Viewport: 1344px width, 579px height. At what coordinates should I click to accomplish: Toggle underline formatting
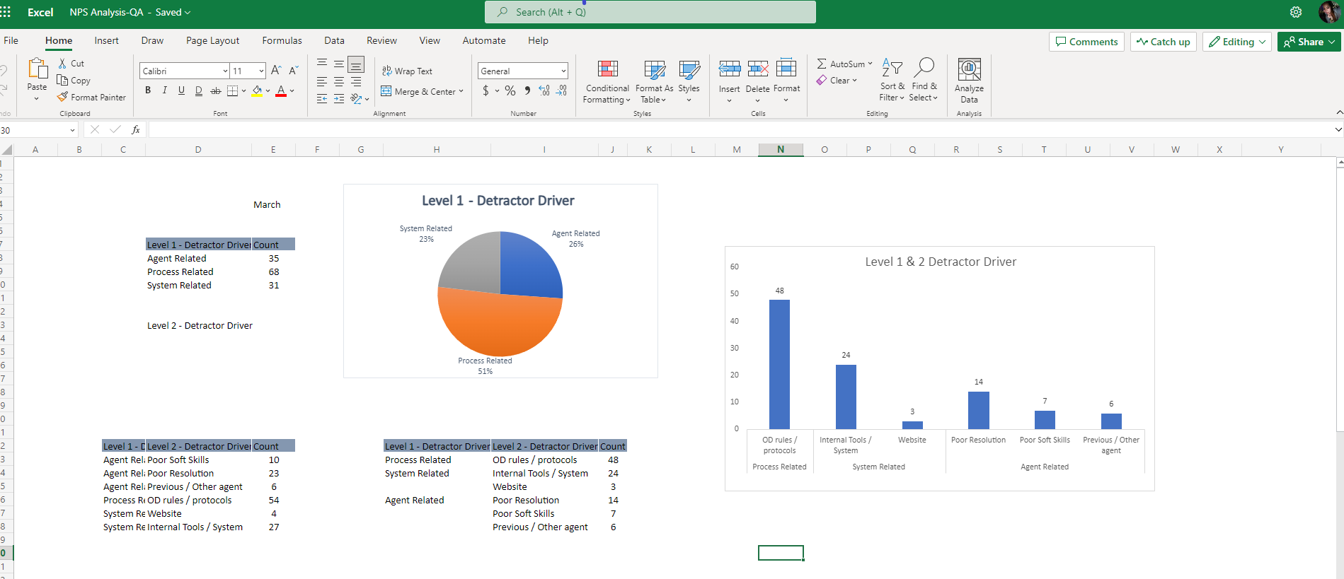182,90
